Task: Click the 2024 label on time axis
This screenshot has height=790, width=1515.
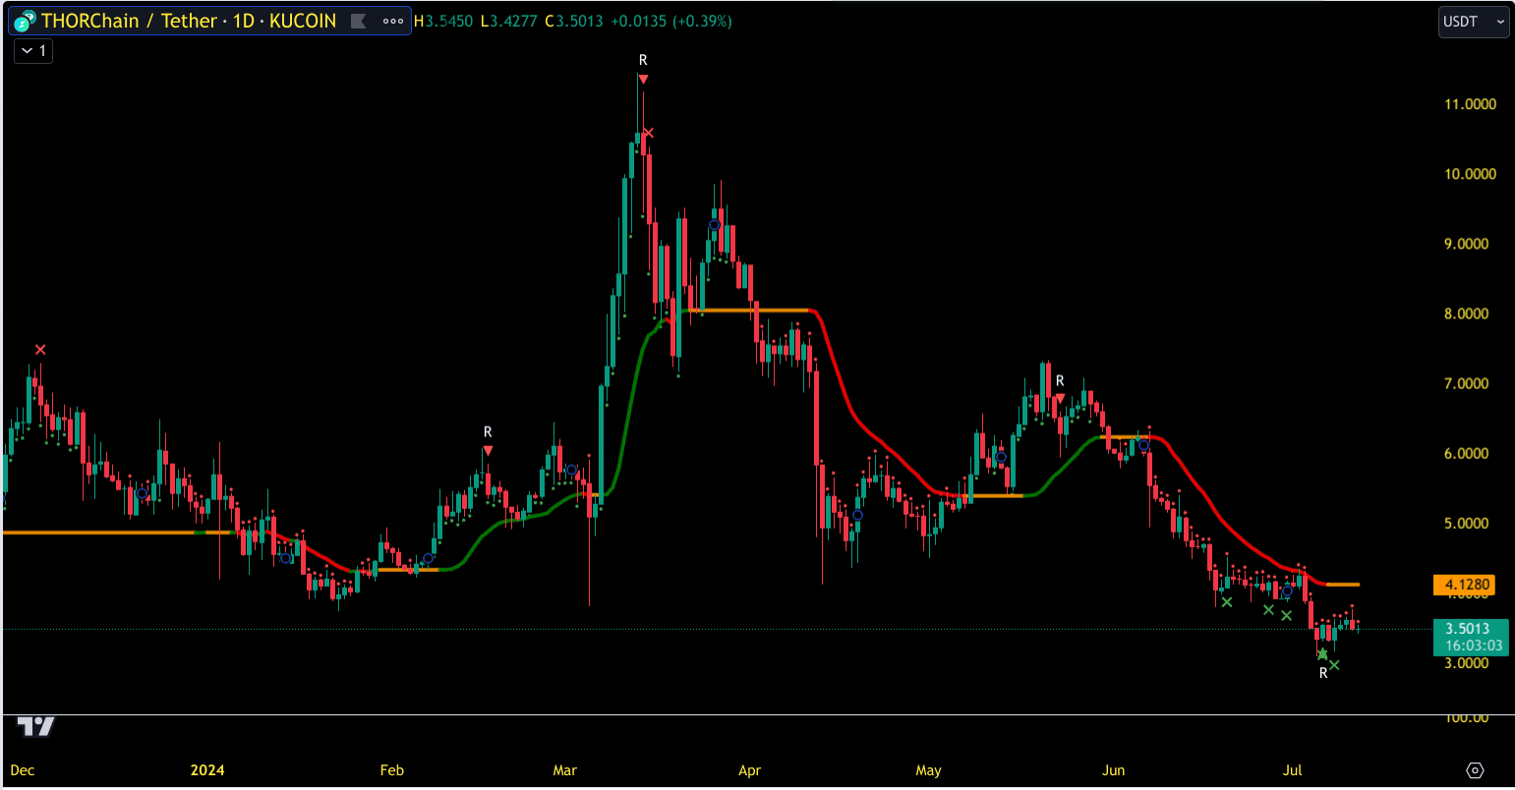Action: coord(207,770)
